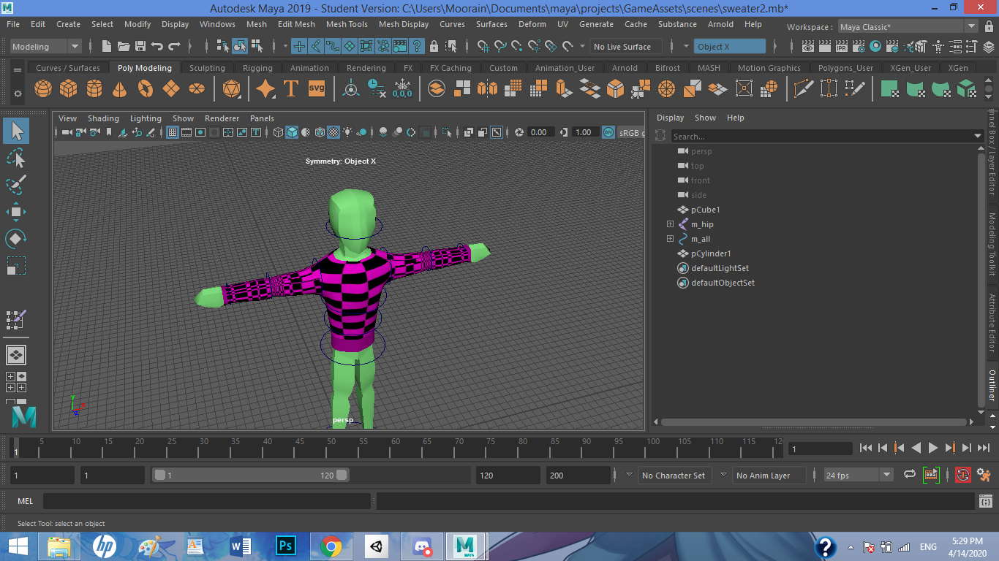Toggle wireframe on shaded in viewport
Viewport: 999px width, 561px height.
click(320, 132)
